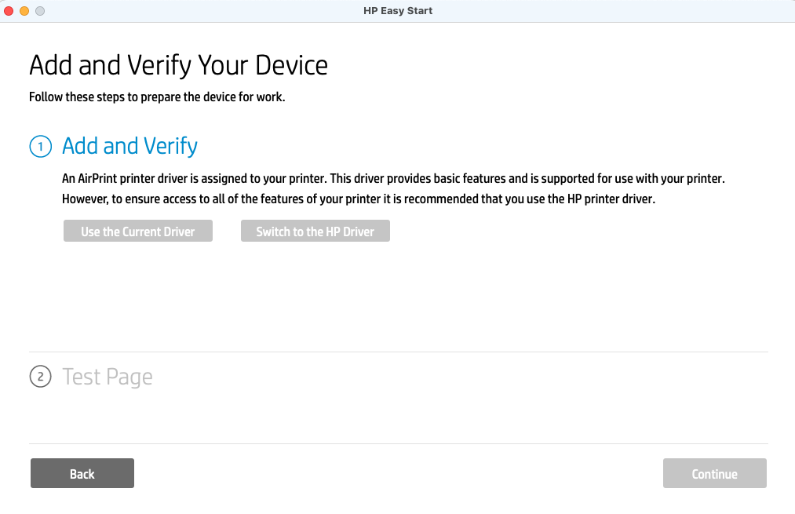This screenshot has width=795, height=514.
Task: Click the grayed-out zoom window button
Action: [x=39, y=11]
